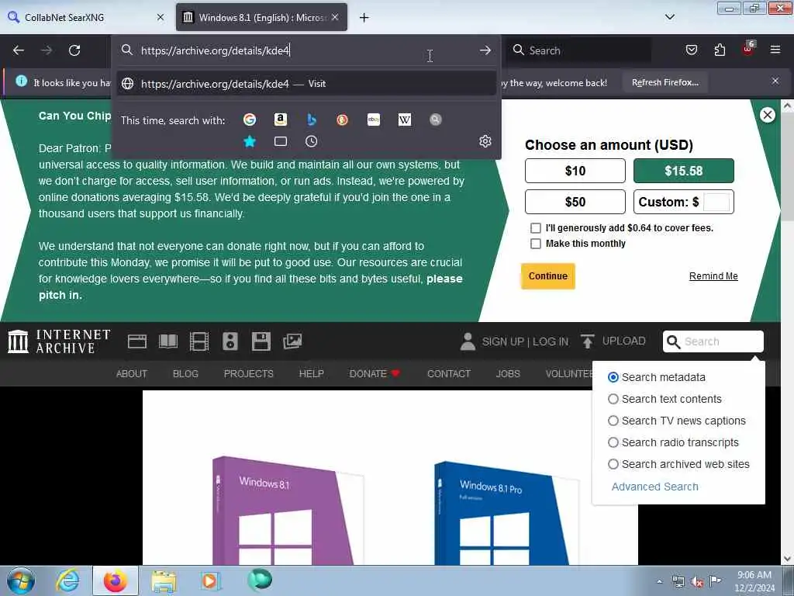Open Advanced Search link
Screen dimensions: 794x596
tap(654, 487)
